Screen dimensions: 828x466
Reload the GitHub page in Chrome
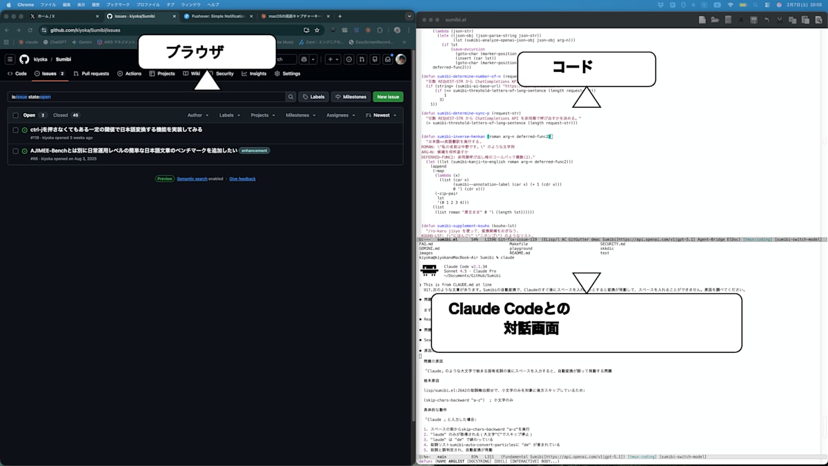pos(30,30)
